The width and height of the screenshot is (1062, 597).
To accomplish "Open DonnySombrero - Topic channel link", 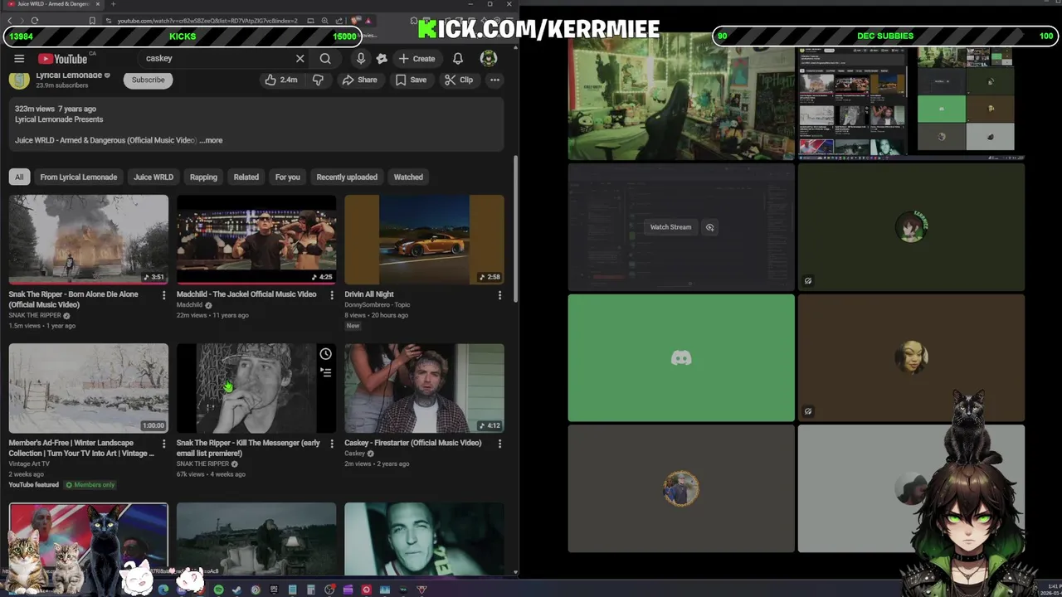I will point(378,305).
